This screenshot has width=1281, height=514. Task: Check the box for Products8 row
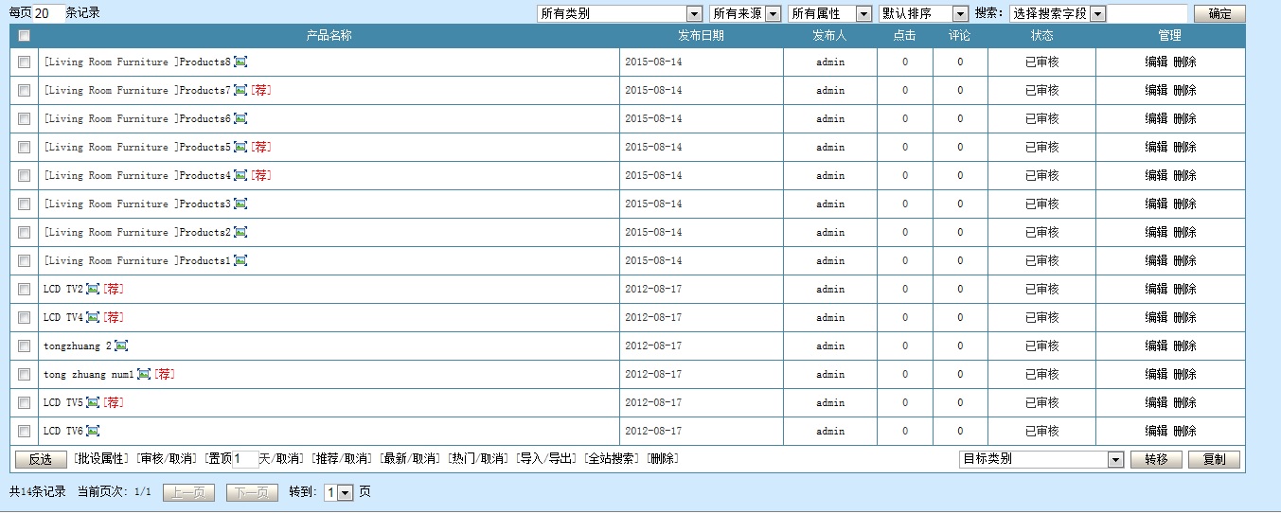24,62
